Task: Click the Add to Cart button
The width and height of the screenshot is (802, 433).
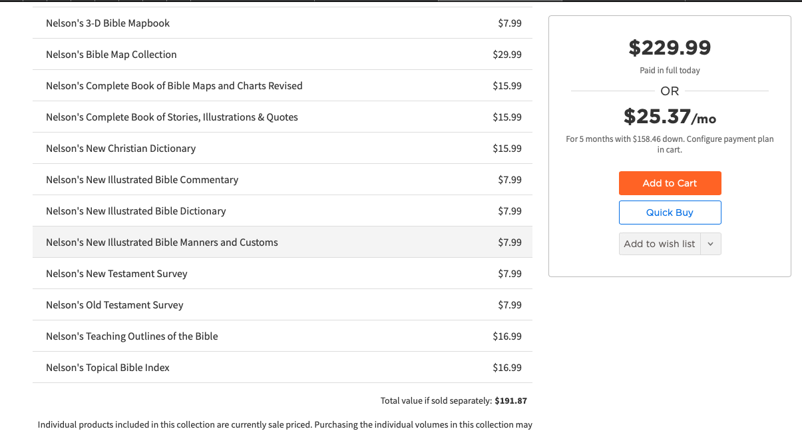Action: [670, 183]
